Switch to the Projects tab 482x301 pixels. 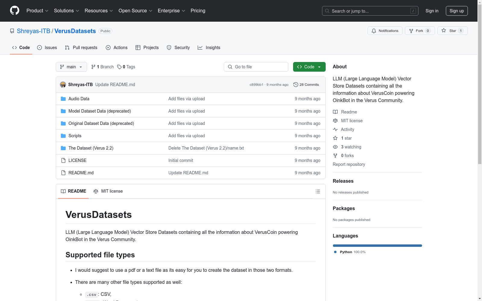tap(147, 48)
